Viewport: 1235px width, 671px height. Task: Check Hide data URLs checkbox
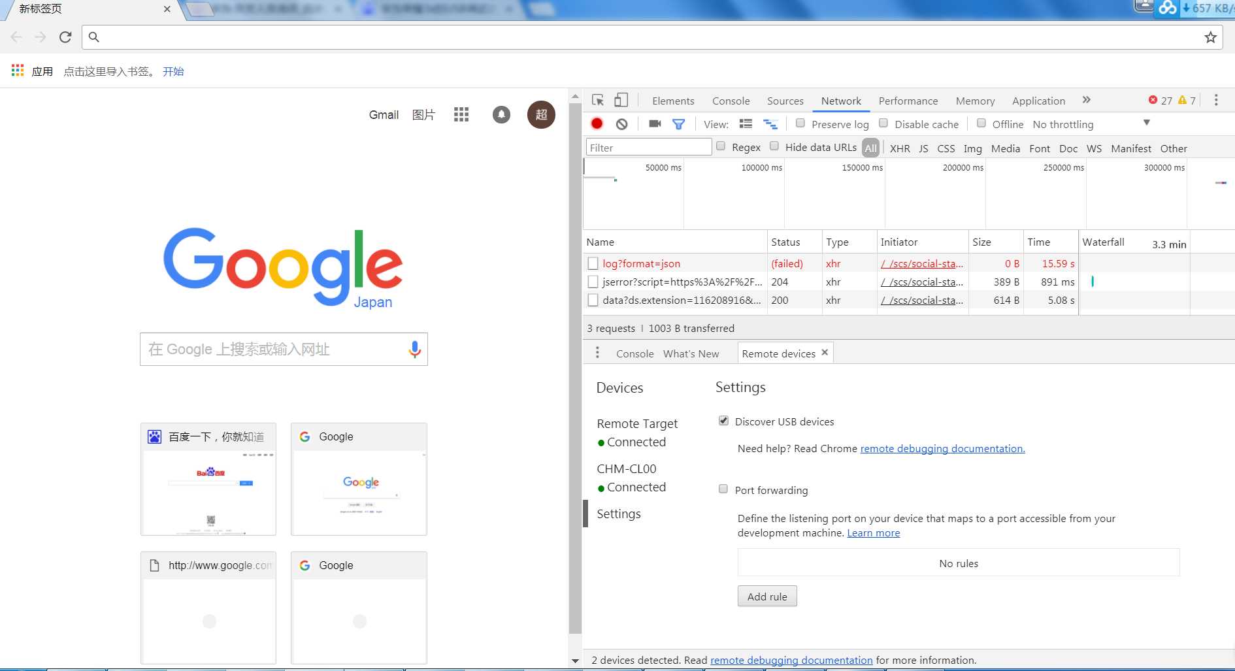pyautogui.click(x=774, y=146)
